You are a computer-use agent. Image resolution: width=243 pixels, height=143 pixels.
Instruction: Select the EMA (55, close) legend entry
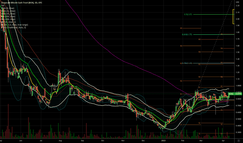click(x=8, y=14)
